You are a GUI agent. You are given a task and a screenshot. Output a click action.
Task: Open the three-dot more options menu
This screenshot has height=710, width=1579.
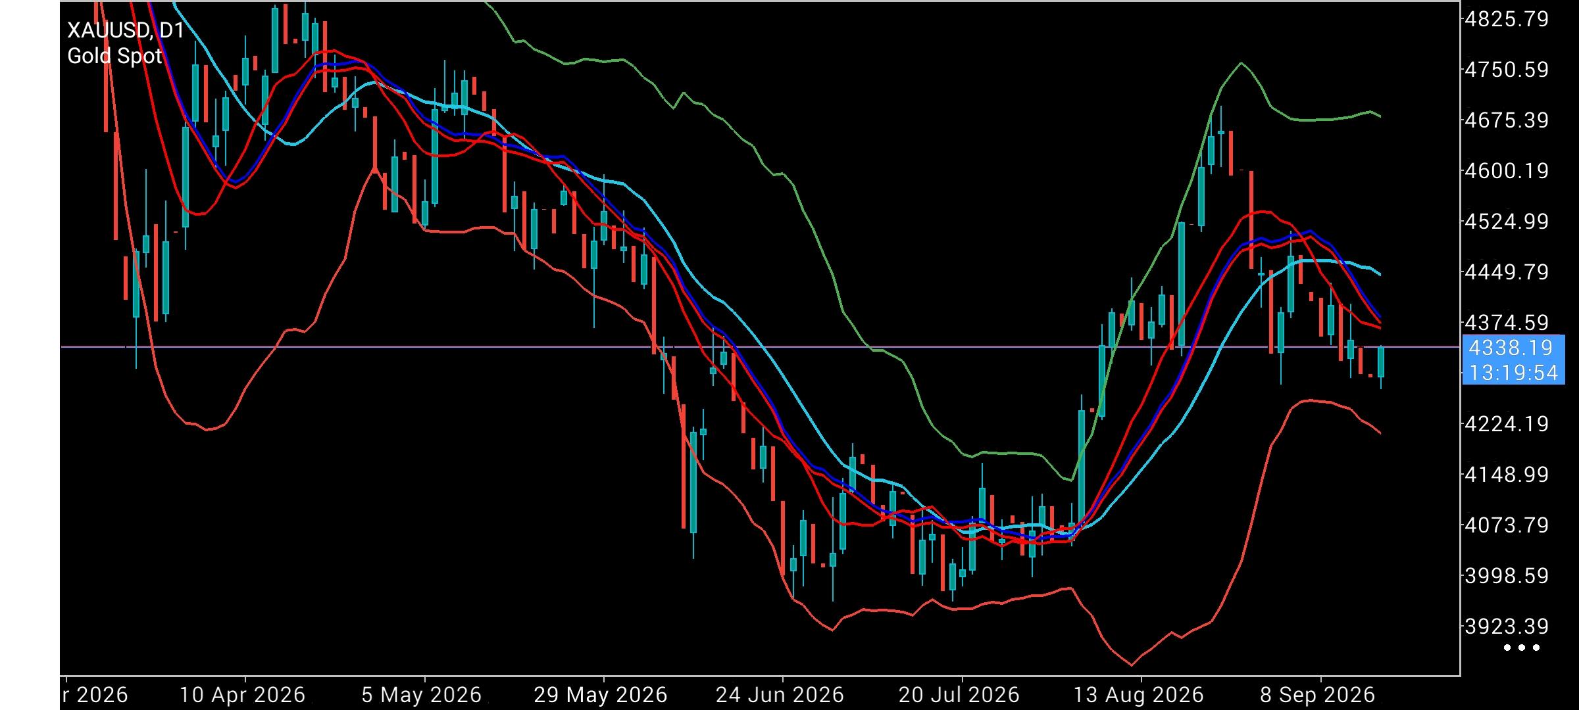coord(1522,648)
